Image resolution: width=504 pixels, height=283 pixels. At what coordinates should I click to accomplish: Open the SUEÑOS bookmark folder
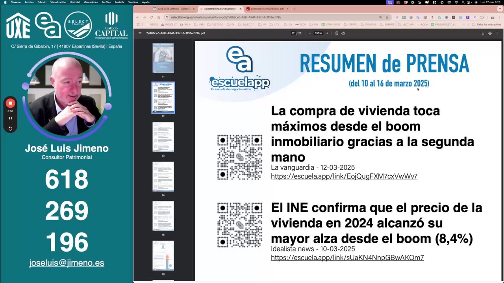pos(387,24)
